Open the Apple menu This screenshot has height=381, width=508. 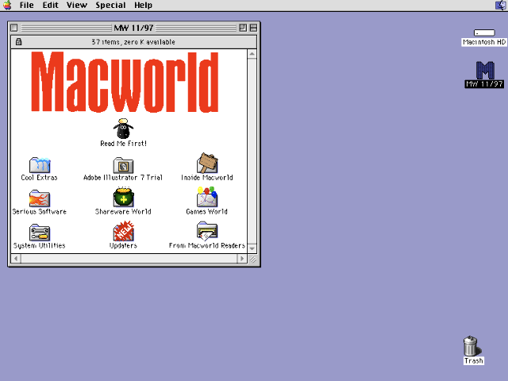coord(7,6)
